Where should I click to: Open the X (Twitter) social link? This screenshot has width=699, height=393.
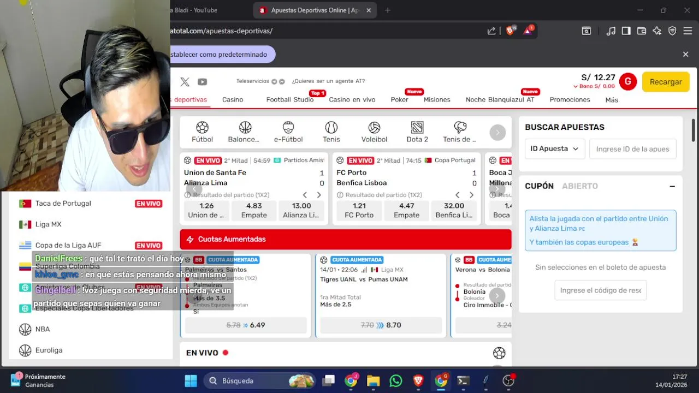[x=185, y=82]
